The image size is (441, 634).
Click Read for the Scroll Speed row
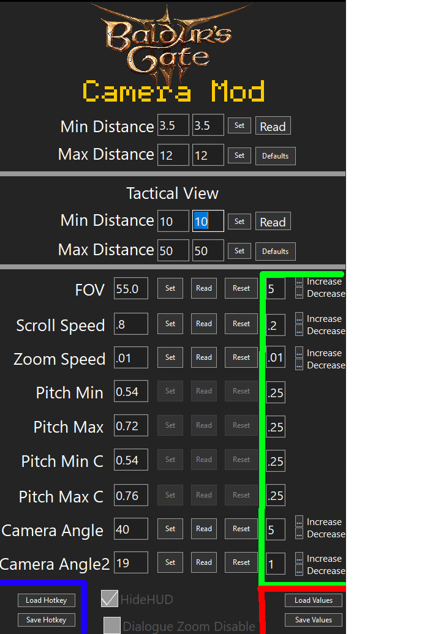(x=204, y=324)
